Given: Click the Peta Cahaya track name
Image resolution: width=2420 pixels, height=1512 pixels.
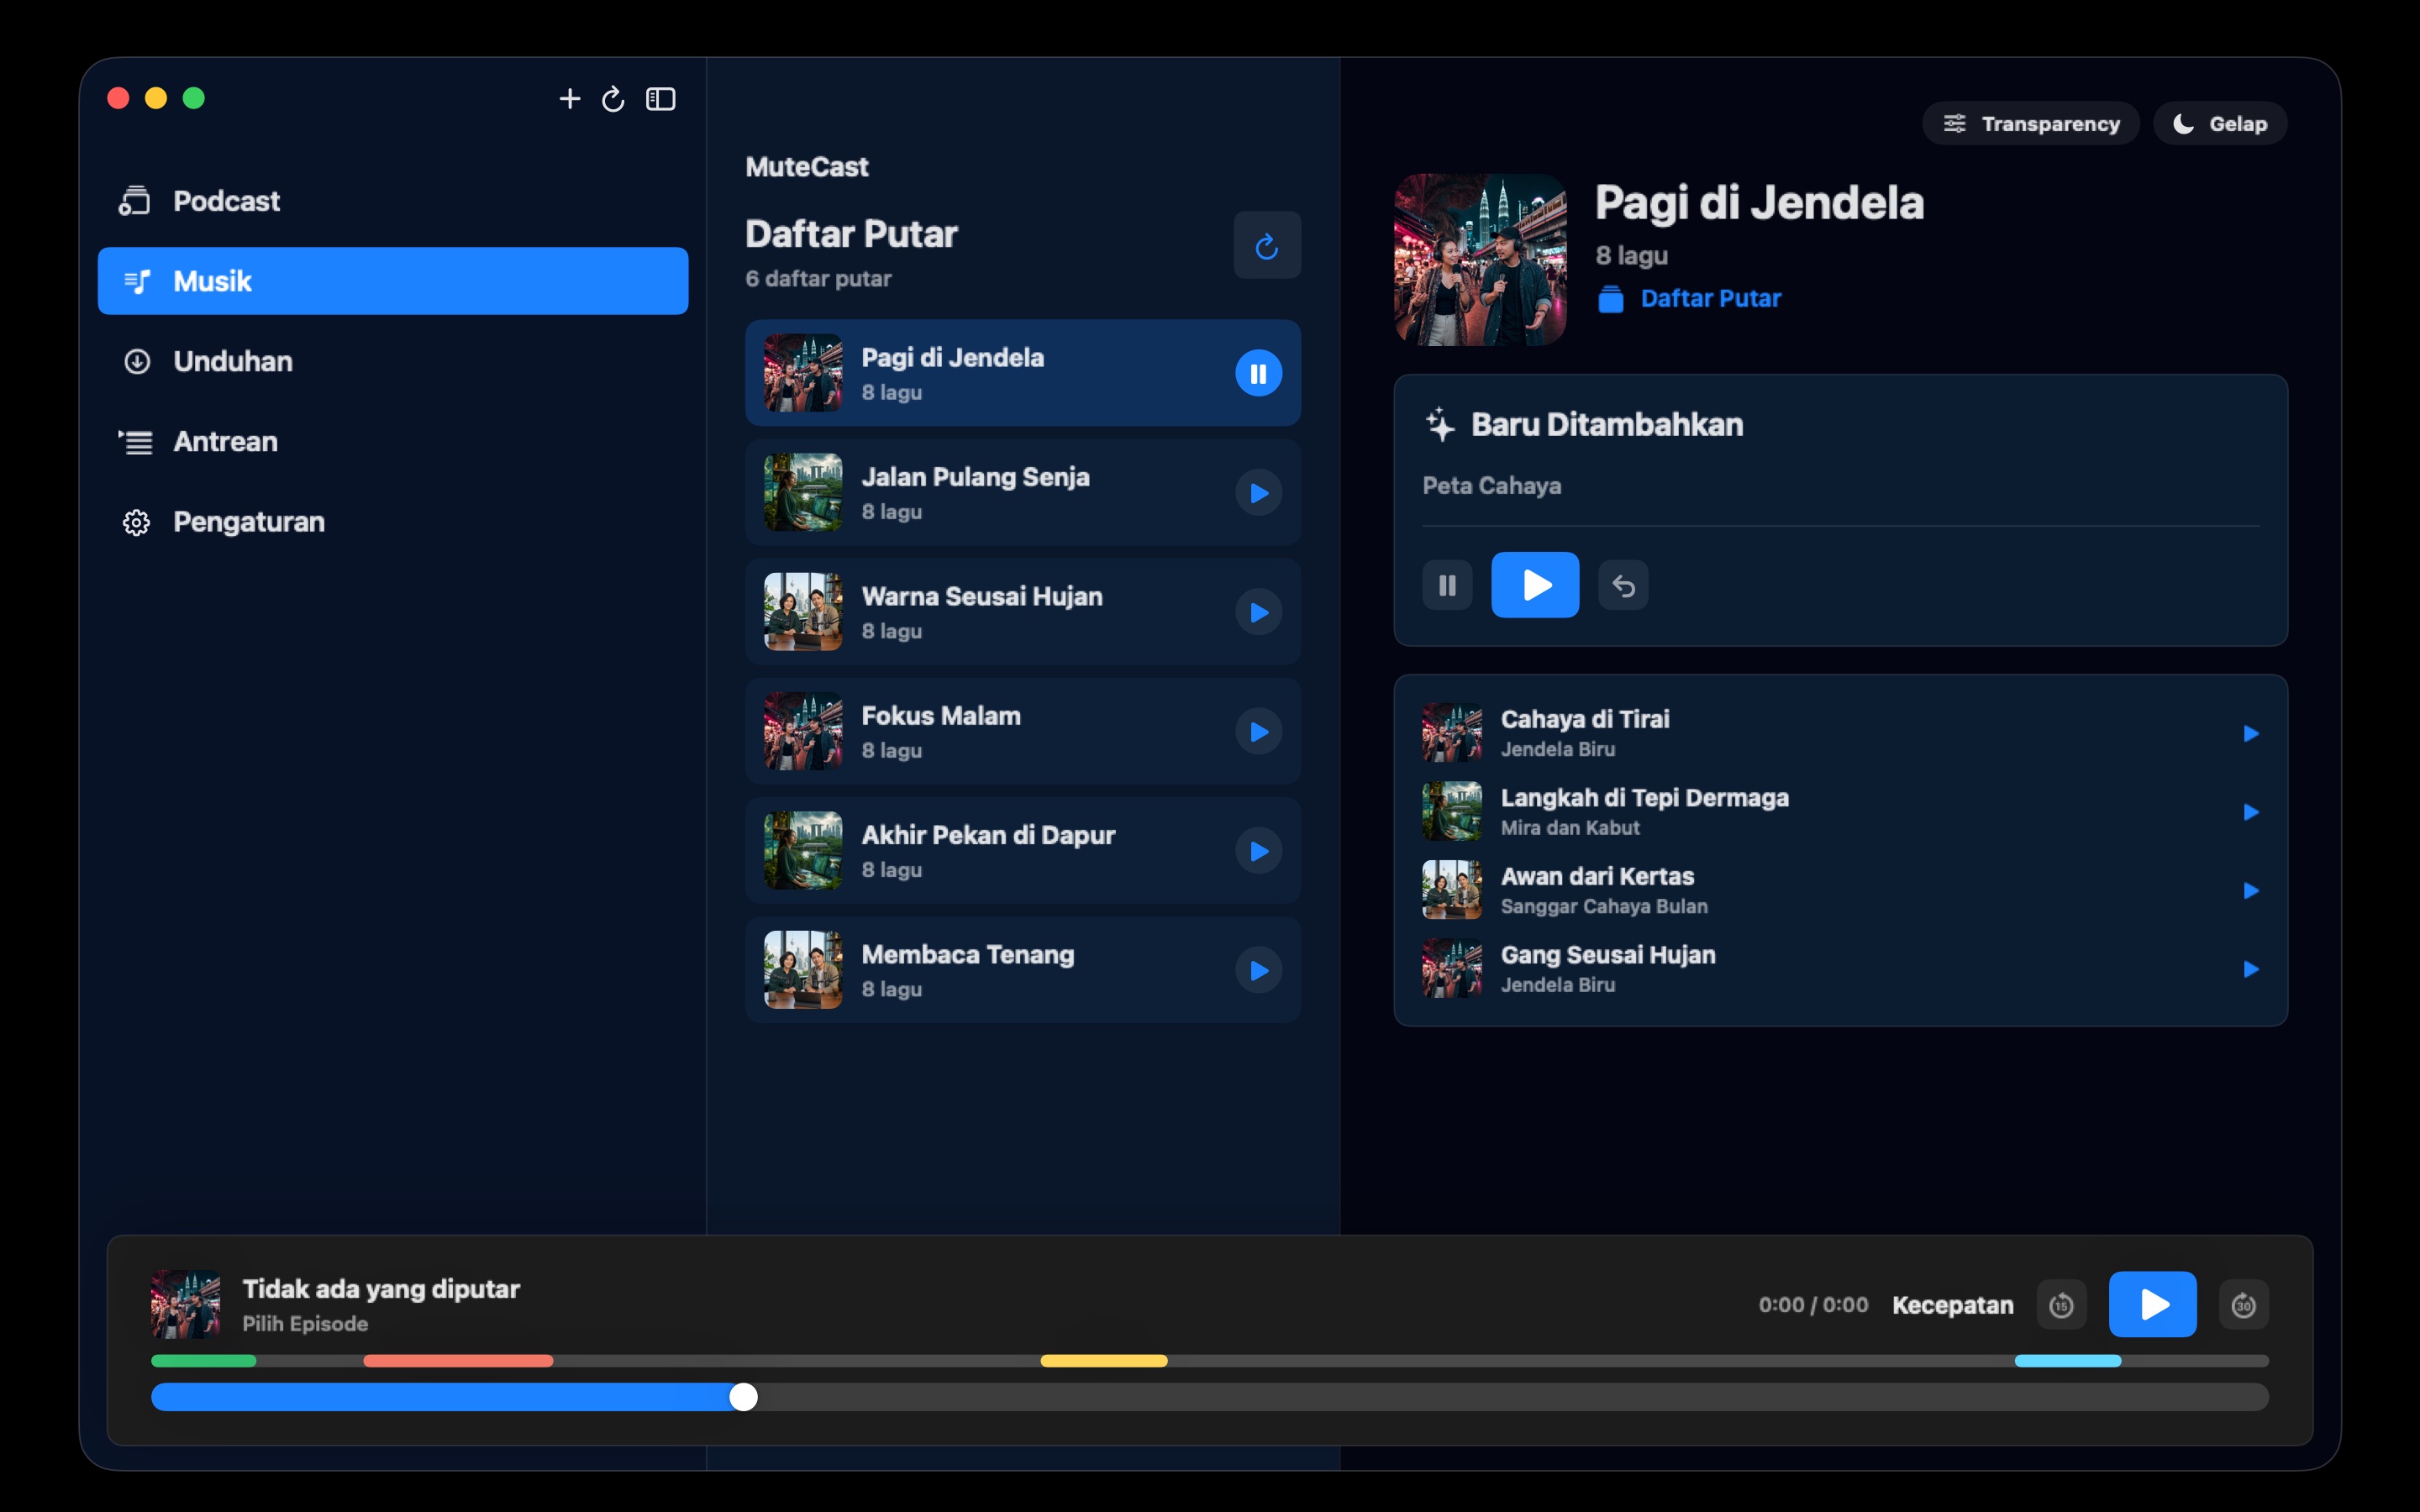Looking at the screenshot, I should [x=1491, y=486].
